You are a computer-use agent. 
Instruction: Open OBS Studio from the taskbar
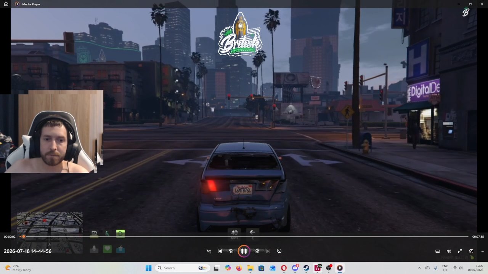point(329,268)
